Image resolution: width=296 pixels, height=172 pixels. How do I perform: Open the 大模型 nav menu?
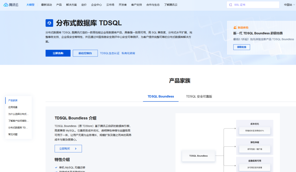click(x=30, y=5)
